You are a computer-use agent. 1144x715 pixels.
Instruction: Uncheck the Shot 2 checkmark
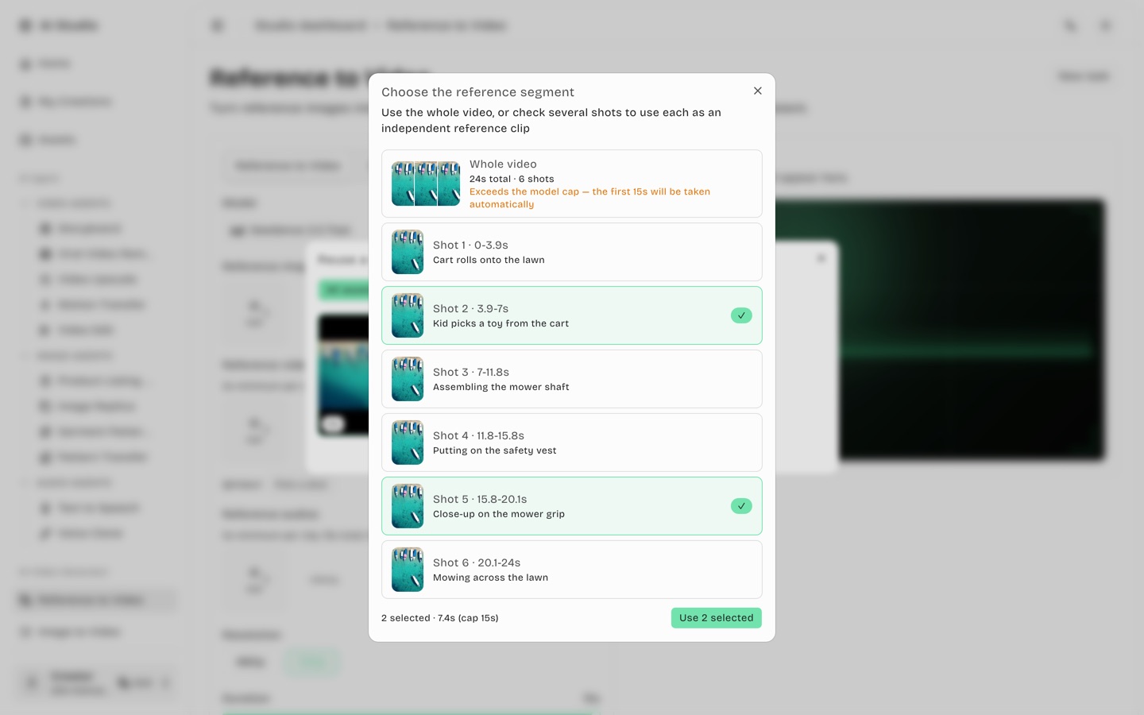point(741,315)
